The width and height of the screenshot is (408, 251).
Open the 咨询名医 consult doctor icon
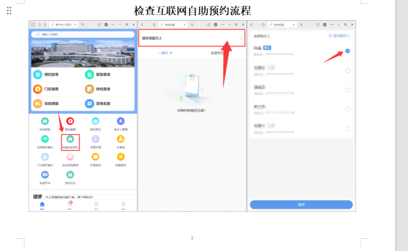(89, 104)
